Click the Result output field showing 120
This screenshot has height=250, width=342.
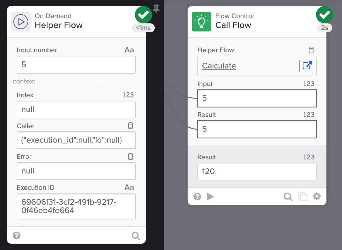click(257, 172)
